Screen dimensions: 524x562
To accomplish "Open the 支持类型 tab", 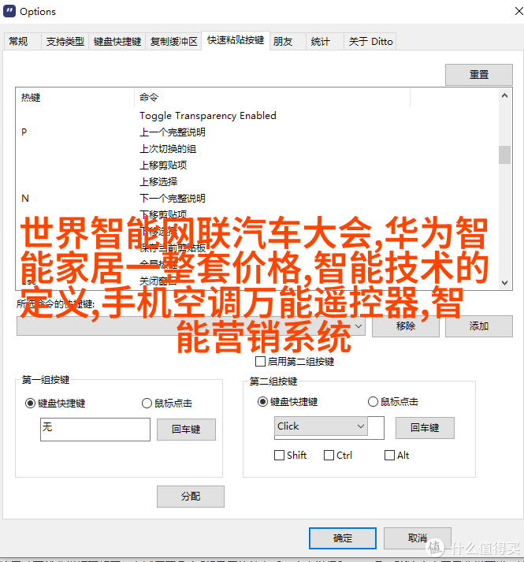I will coord(65,42).
